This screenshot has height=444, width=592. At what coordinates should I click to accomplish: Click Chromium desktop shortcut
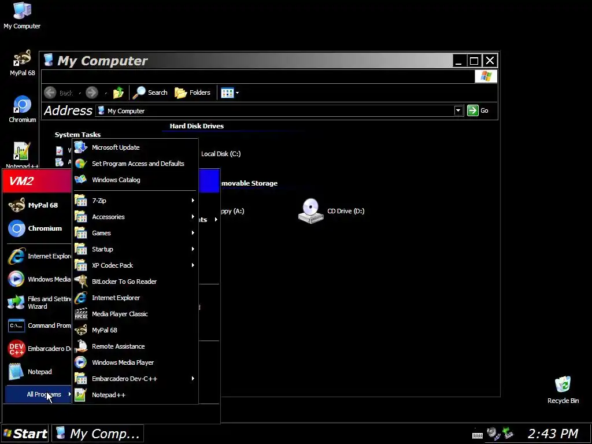point(23,109)
